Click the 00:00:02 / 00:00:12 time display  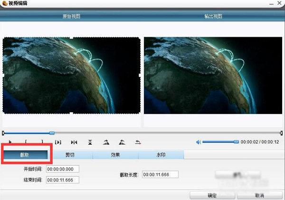point(260,142)
